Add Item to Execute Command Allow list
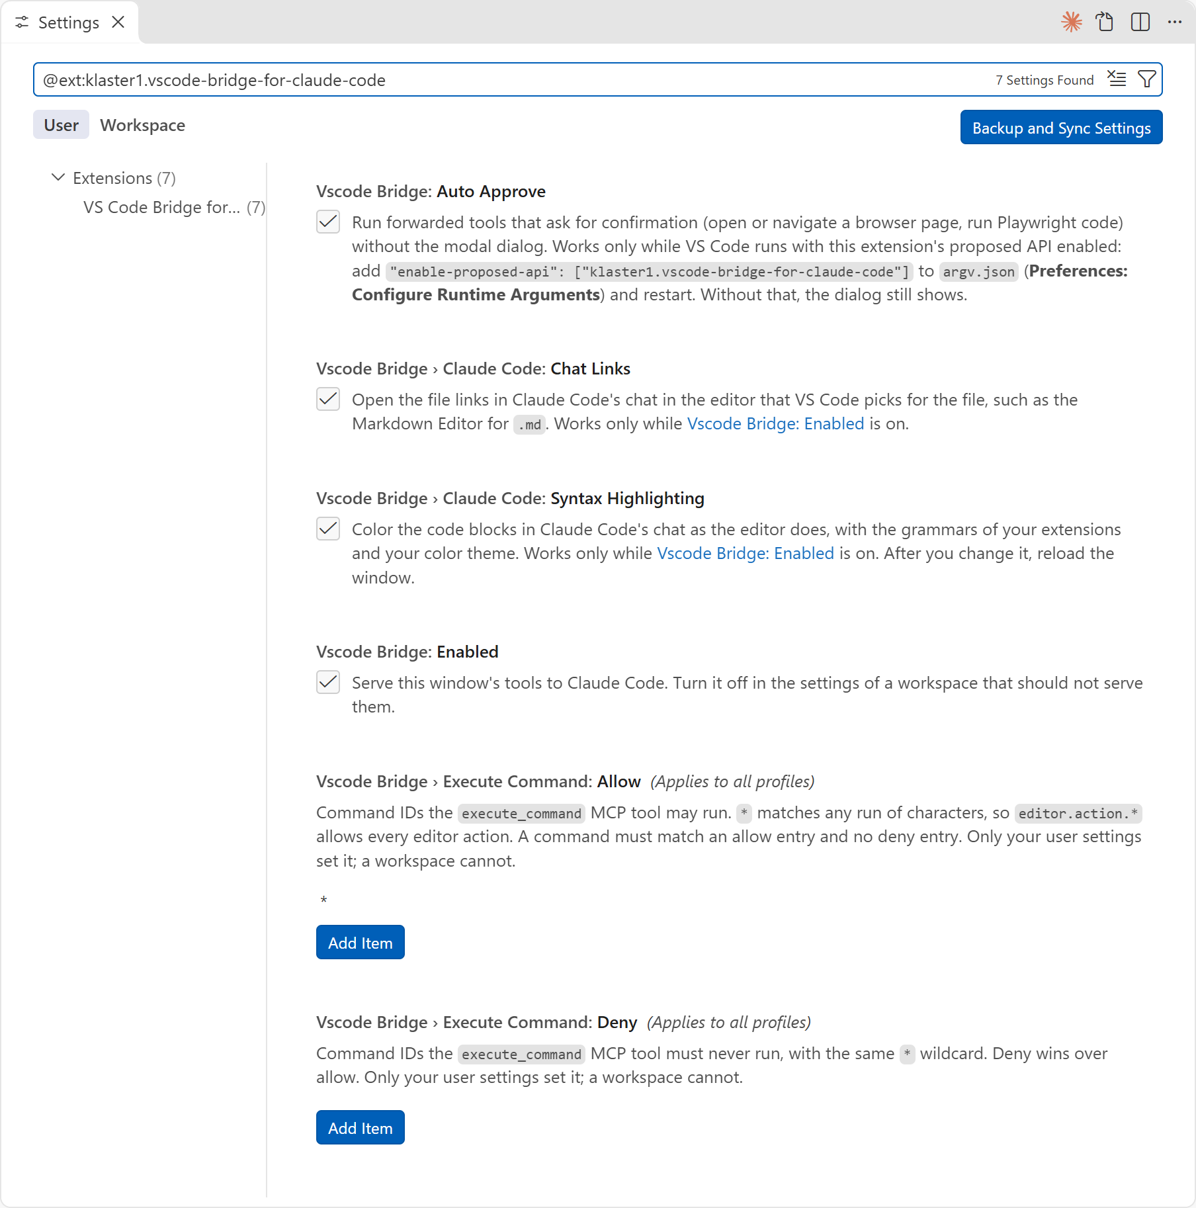This screenshot has width=1196, height=1208. click(x=360, y=942)
